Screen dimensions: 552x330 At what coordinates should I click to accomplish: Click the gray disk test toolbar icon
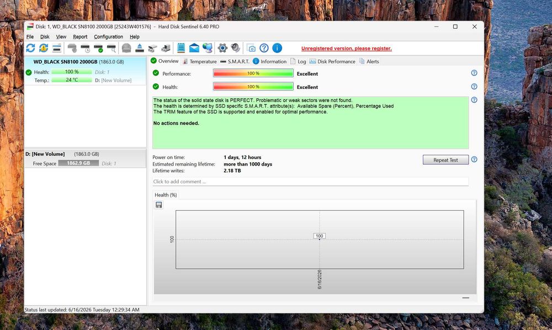tap(72, 48)
